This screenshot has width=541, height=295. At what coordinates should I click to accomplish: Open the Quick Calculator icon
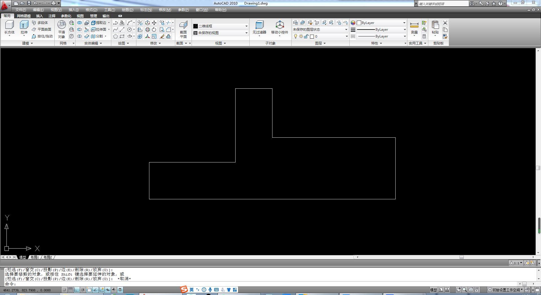coord(424,36)
